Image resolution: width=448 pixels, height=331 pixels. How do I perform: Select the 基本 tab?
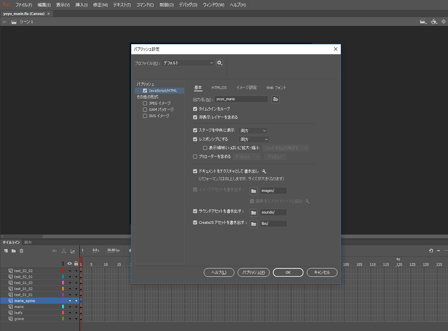pyautogui.click(x=198, y=88)
